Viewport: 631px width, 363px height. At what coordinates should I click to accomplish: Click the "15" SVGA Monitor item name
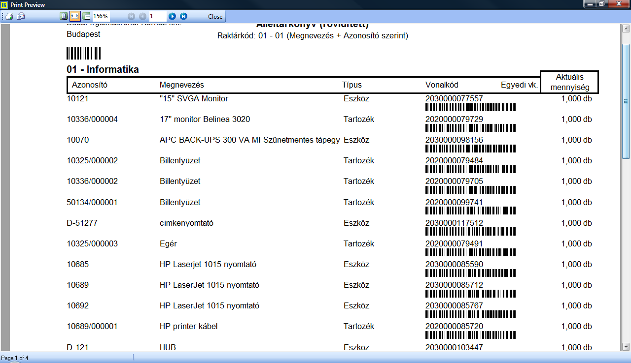[x=194, y=98]
